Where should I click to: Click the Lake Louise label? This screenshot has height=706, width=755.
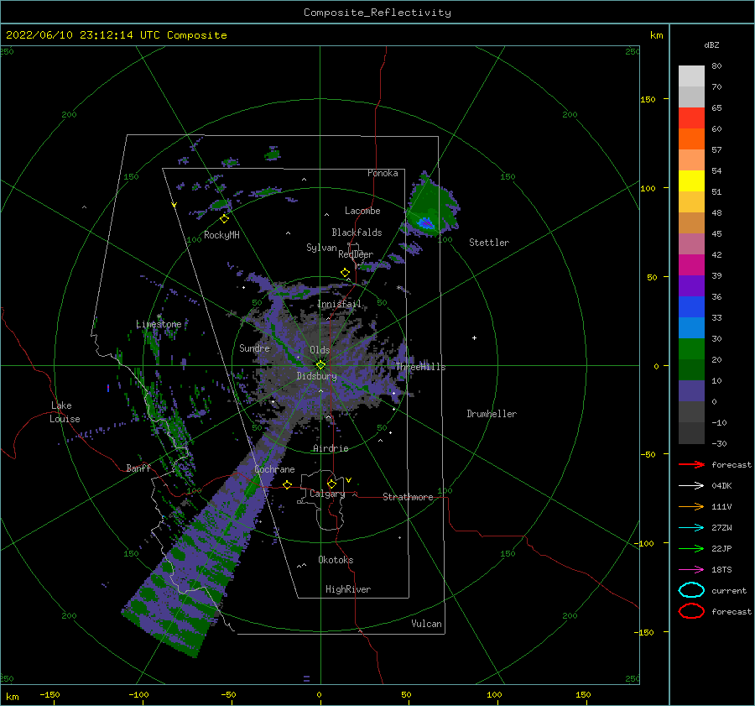(65, 412)
